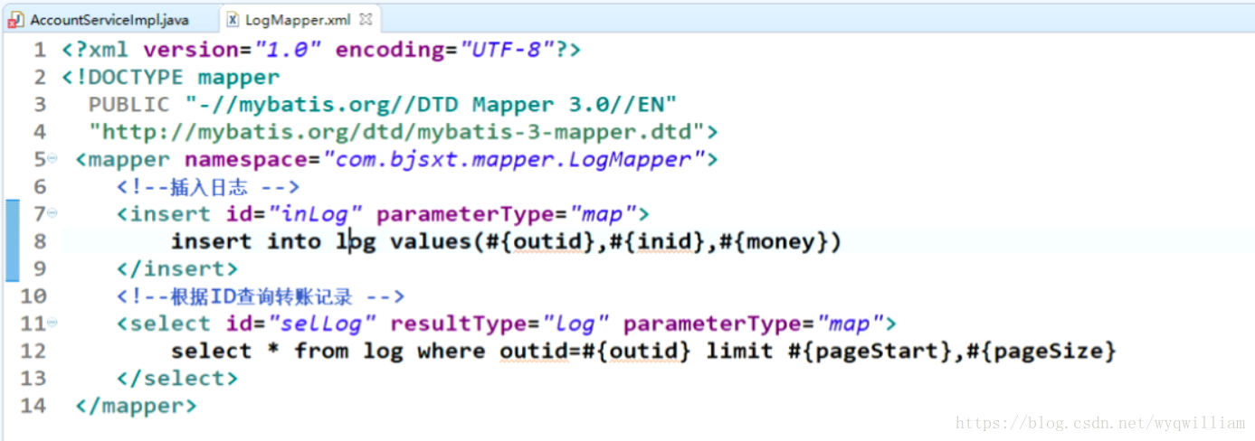Click the <!DOCTYPE mapper declaration

point(171,78)
